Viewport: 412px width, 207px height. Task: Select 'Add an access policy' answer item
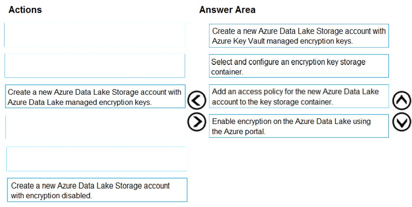[299, 96]
